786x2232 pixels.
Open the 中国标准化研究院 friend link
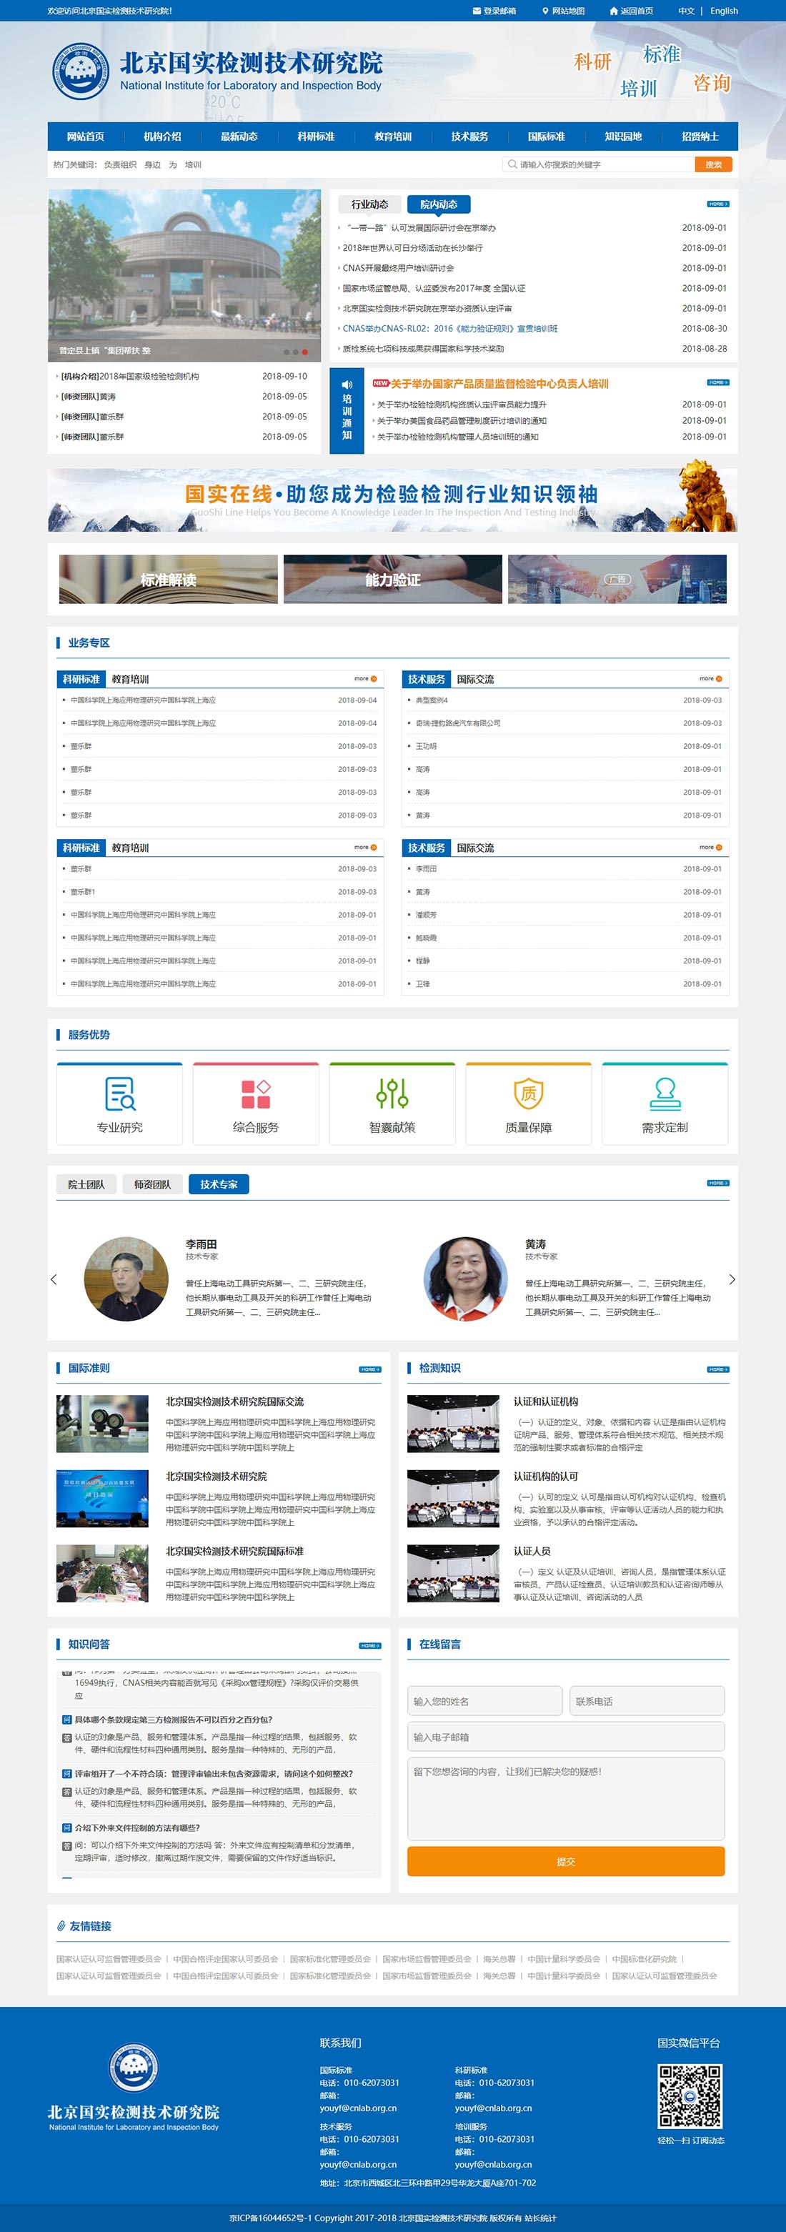coord(644,1958)
